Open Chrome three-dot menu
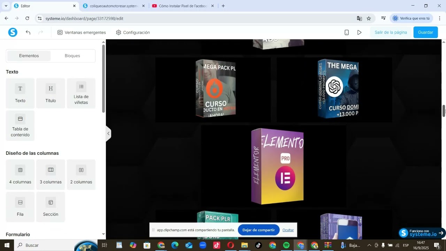 [x=439, y=18]
